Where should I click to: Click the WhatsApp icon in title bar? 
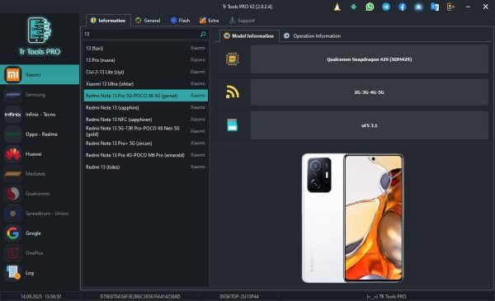[x=370, y=7]
